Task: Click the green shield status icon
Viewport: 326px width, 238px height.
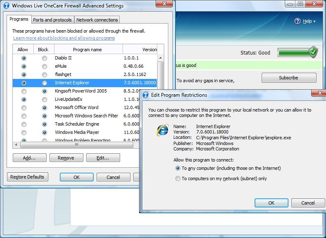Action: click(313, 52)
